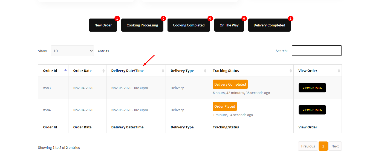Select page 1 in pagination
Image resolution: width=384 pixels, height=166 pixels.
point(323,146)
